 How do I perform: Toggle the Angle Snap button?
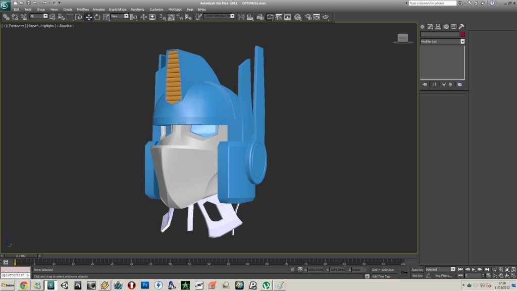(171, 17)
